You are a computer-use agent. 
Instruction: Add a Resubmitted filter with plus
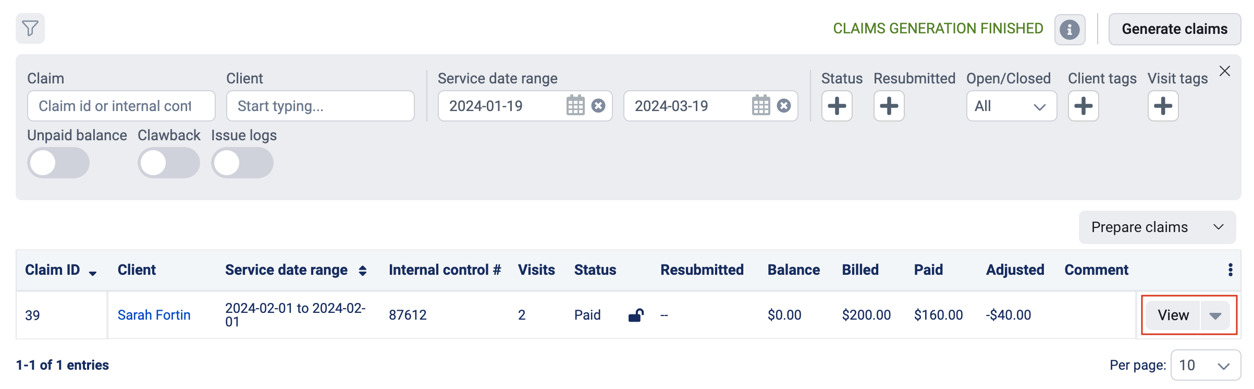[889, 106]
